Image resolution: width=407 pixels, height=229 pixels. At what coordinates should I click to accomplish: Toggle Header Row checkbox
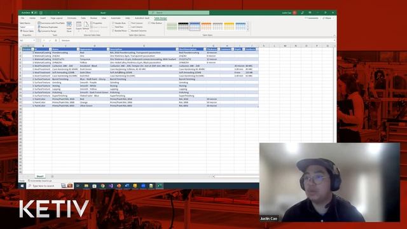pos(113,23)
